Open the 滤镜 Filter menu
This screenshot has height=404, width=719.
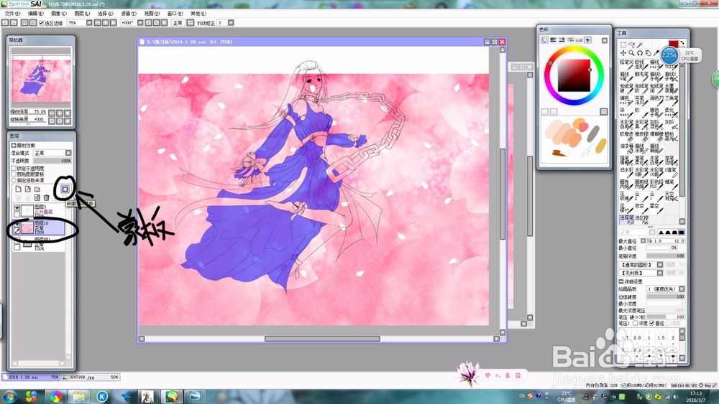point(129,14)
